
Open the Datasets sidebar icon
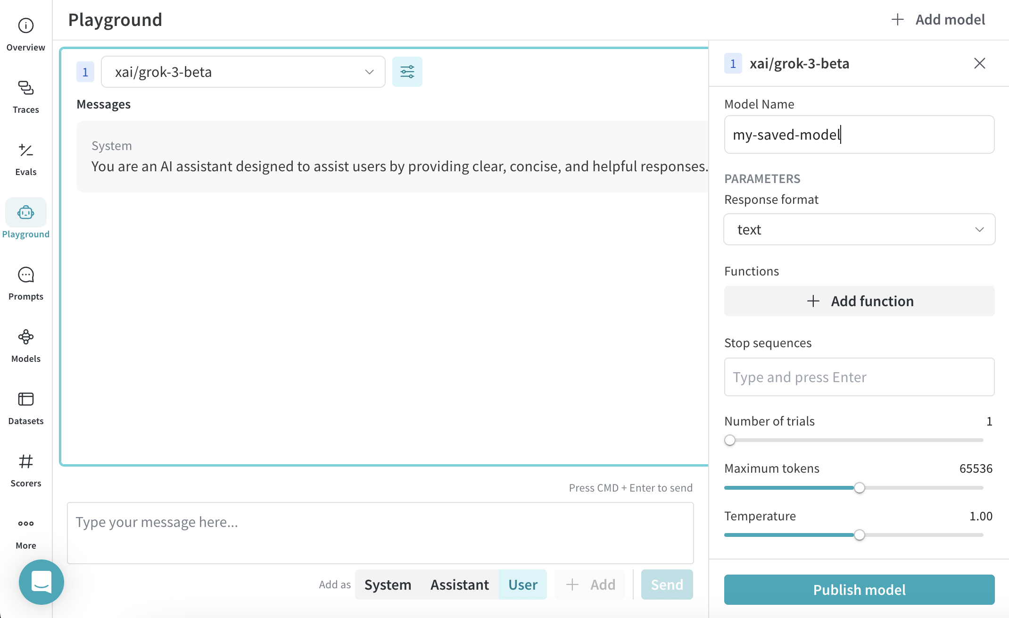(x=26, y=399)
